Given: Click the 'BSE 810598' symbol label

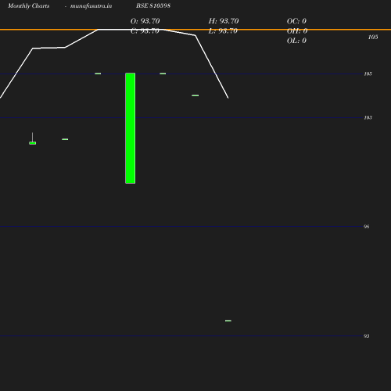Looking at the screenshot, I should 153,5.
